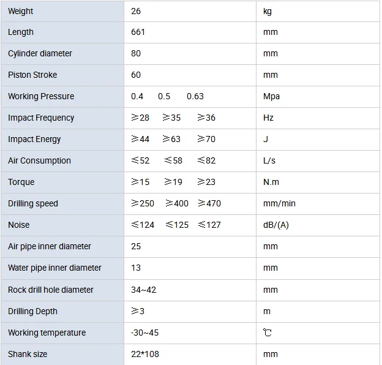Screen dimensions: 382x365
Task: Click the Water pipe inner diameter label
Action: click(54, 268)
